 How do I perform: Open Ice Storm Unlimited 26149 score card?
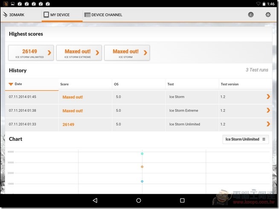click(31, 53)
